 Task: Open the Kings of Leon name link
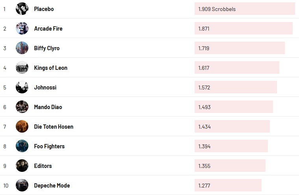pyautogui.click(x=50, y=68)
